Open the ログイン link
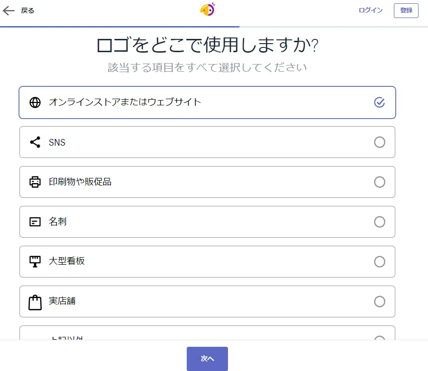 coord(370,10)
